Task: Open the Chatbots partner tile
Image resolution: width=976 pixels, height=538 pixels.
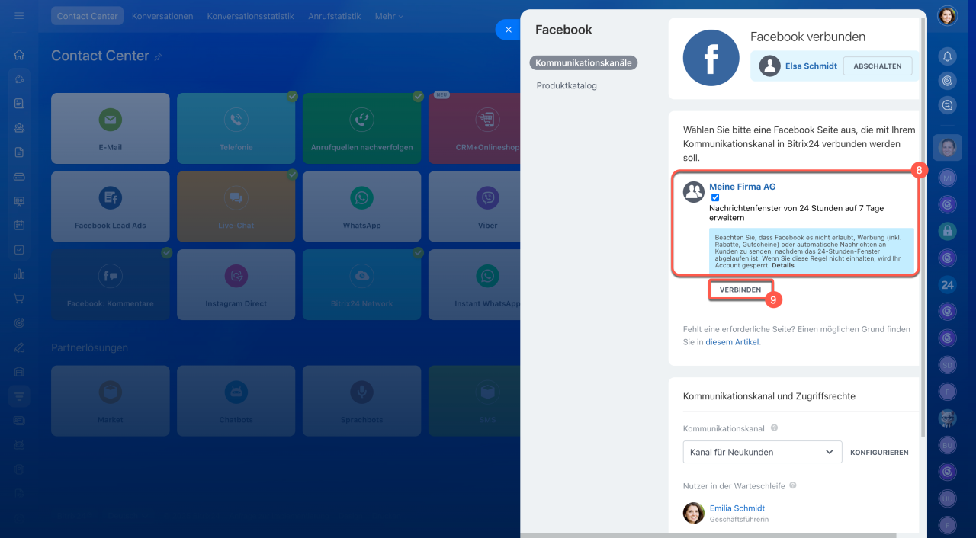Action: coord(236,401)
